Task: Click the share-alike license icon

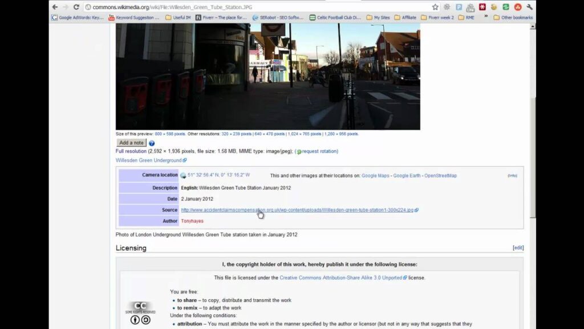Action: coord(145,320)
